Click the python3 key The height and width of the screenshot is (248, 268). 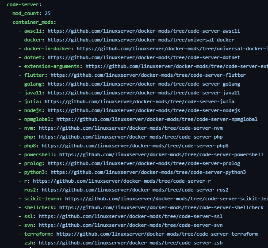34,173
